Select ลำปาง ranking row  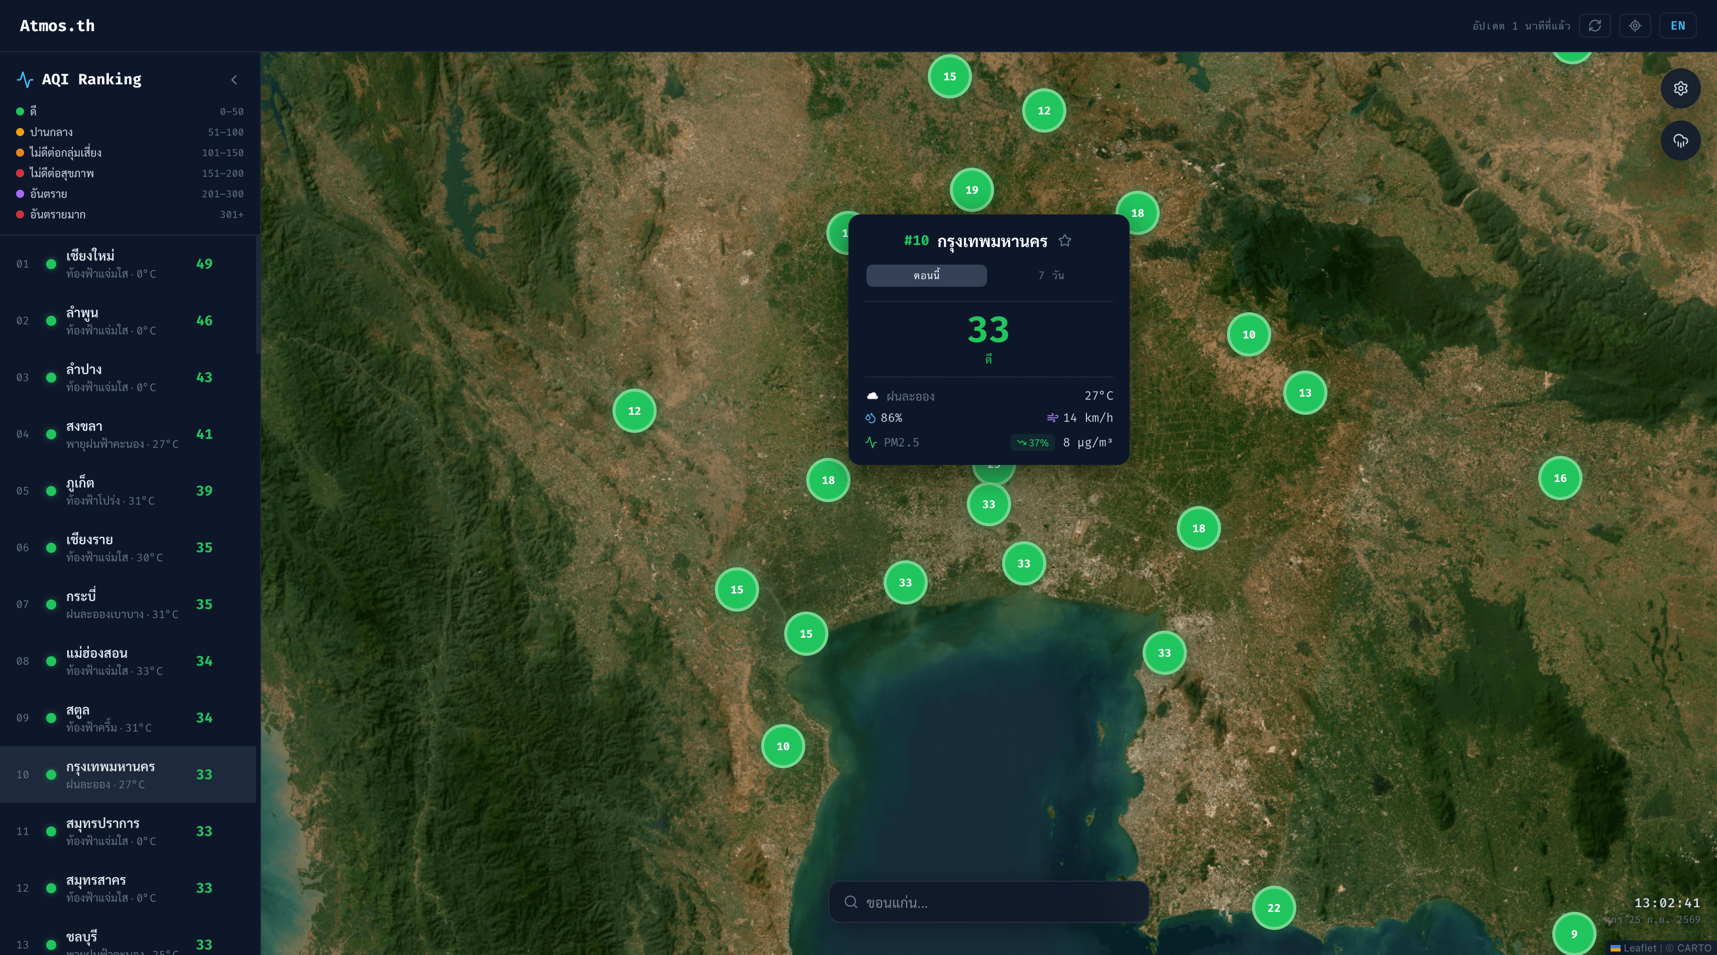point(128,377)
